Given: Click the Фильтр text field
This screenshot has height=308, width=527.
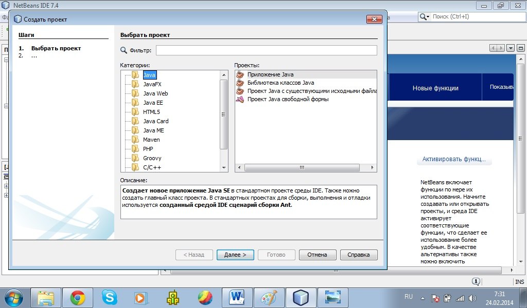Looking at the screenshot, I should [x=266, y=50].
